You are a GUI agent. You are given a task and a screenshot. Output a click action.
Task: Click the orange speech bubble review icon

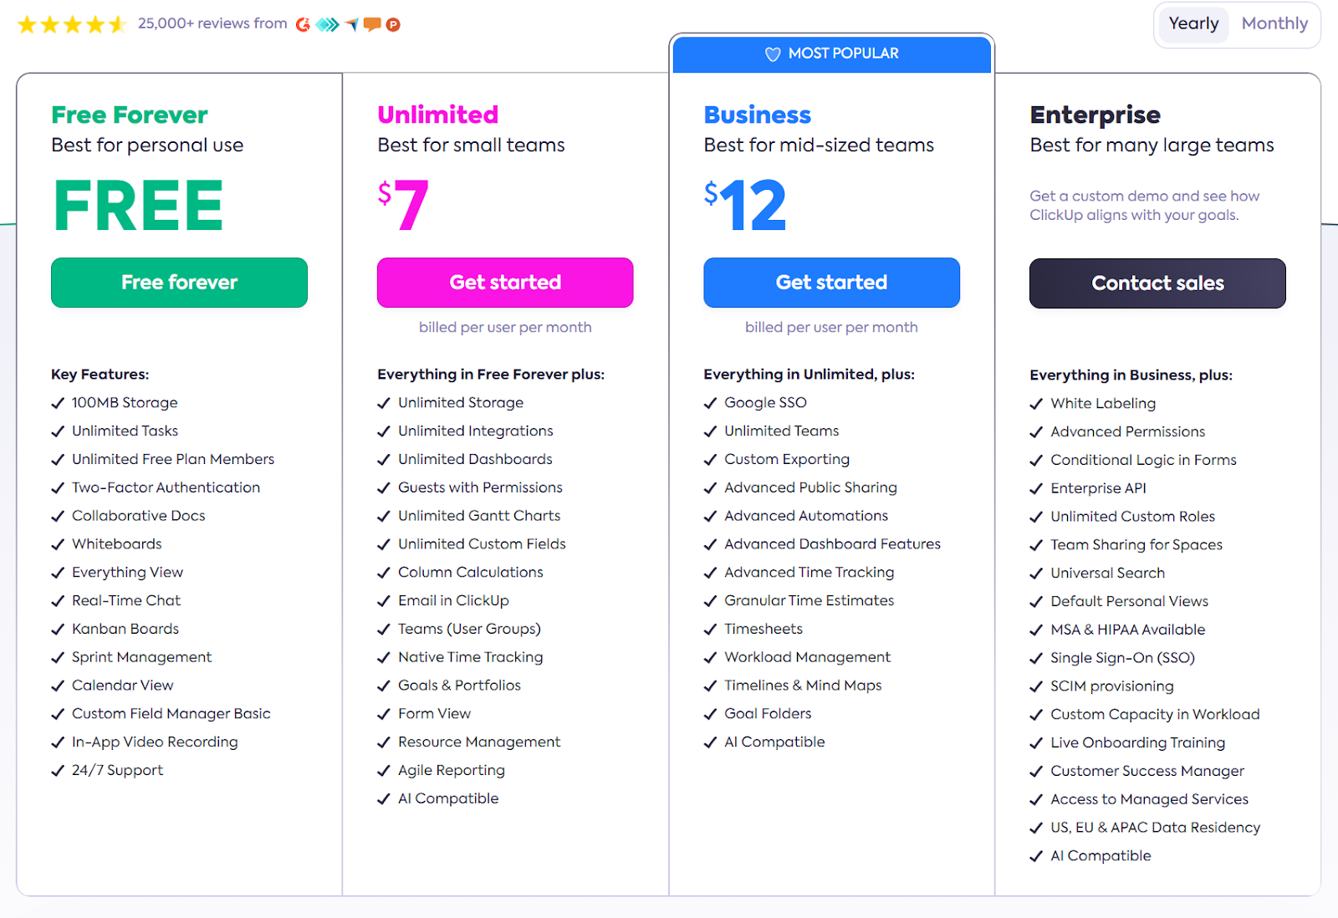click(x=372, y=24)
